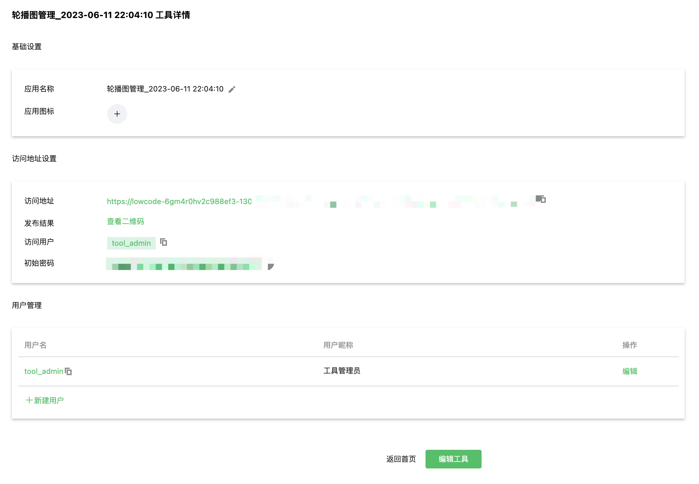Screen dimensions: 699x484
Task: Click the 用户昵称 column header
Action: [x=338, y=345]
